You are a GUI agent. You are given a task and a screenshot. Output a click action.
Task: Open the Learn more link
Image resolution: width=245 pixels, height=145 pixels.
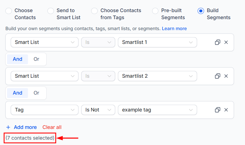point(174,28)
